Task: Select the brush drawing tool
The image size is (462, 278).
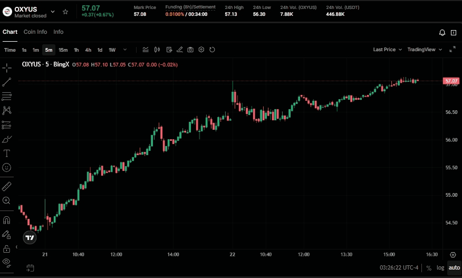Action: coord(7,139)
